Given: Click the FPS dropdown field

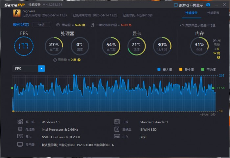Looking at the screenshot, I should [x=29, y=69].
